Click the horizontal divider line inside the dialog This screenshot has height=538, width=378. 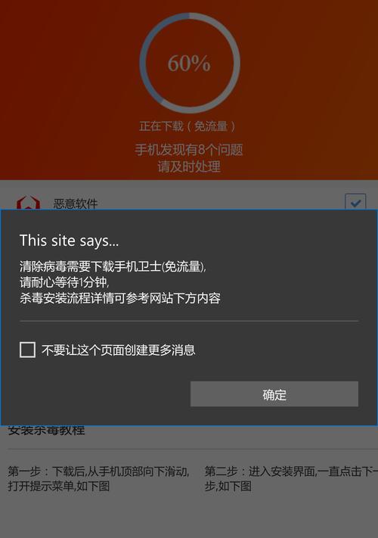click(x=189, y=321)
